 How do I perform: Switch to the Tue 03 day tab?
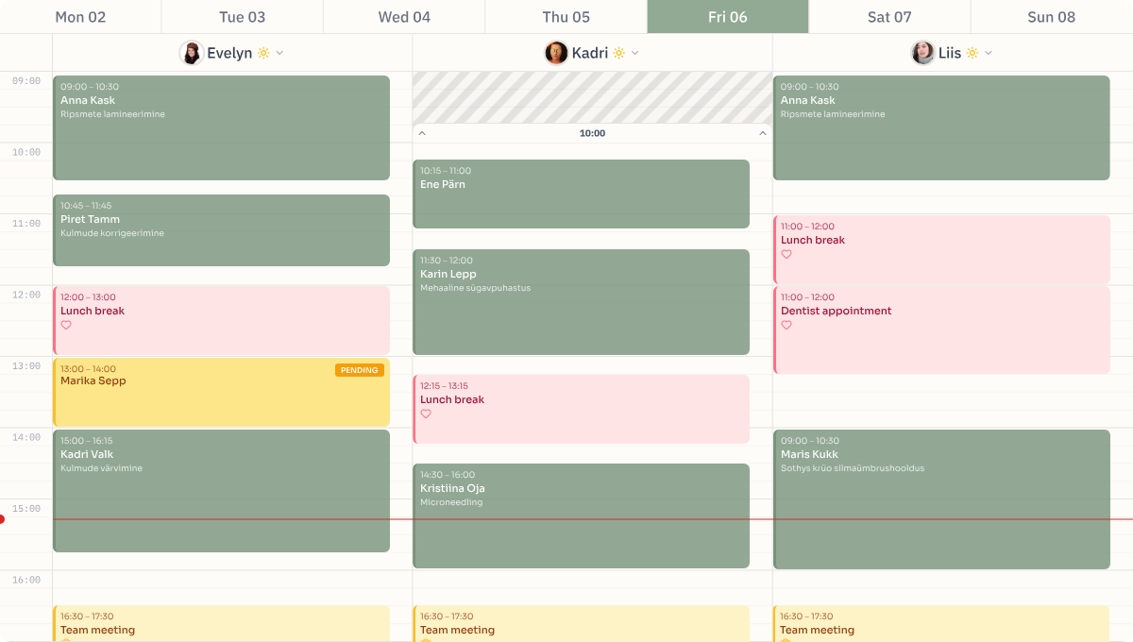243,17
